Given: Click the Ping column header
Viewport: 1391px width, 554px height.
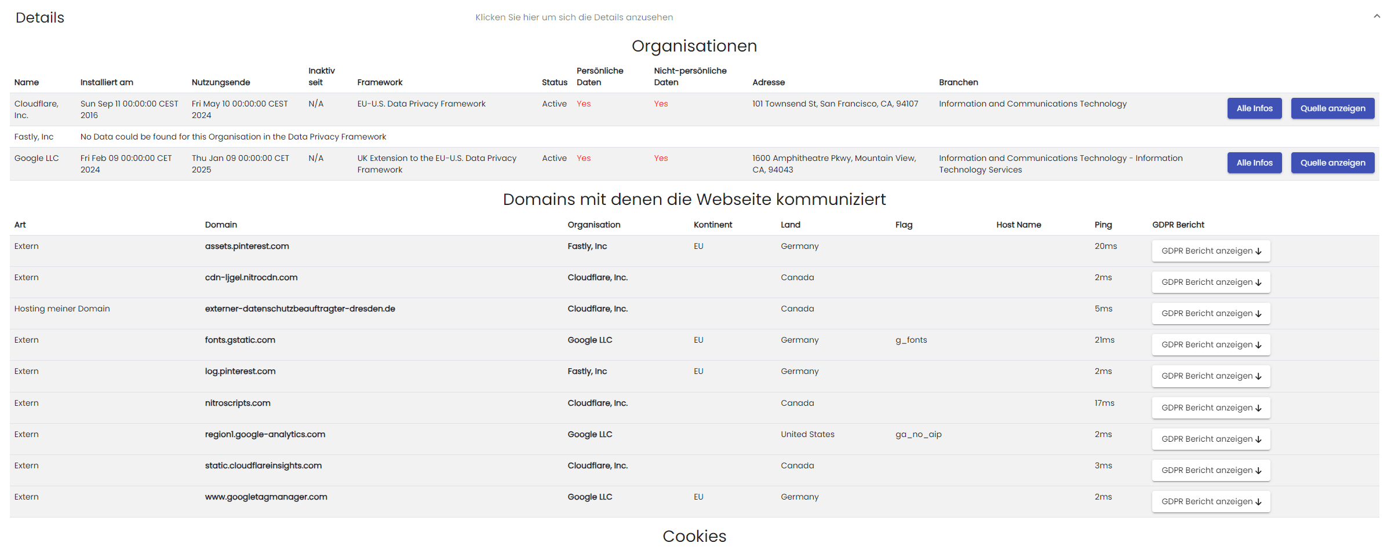Looking at the screenshot, I should click(1103, 225).
